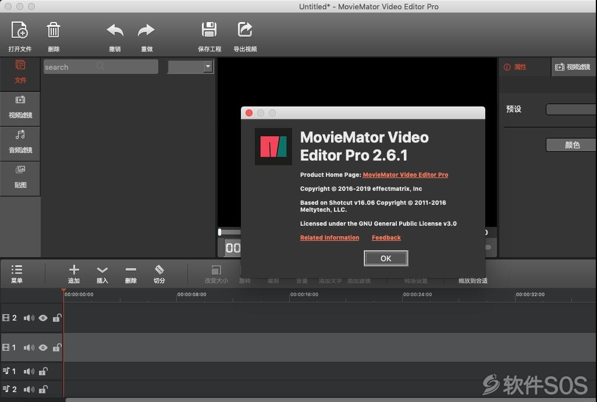The height and width of the screenshot is (402, 597).
Task: Select audio track 2 note icon
Action: [x=6, y=389]
